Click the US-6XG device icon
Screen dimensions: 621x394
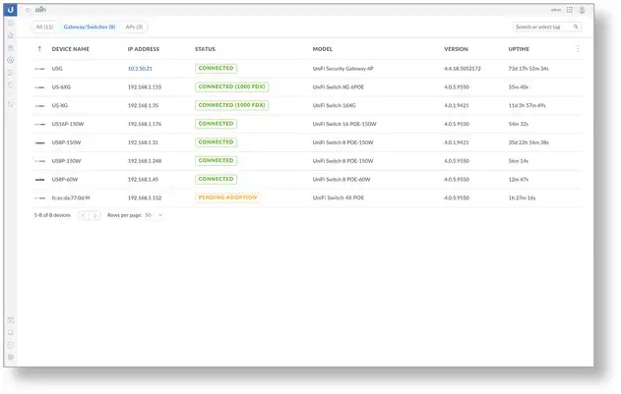click(39, 87)
